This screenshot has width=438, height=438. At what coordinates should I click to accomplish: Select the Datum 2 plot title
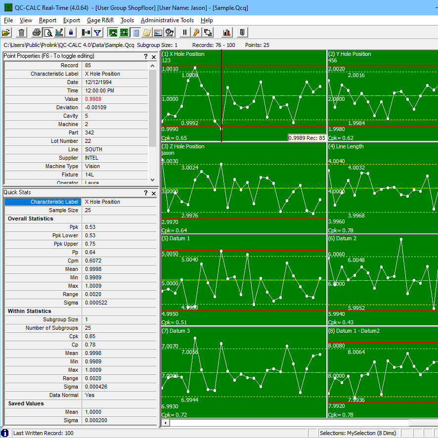point(343,238)
